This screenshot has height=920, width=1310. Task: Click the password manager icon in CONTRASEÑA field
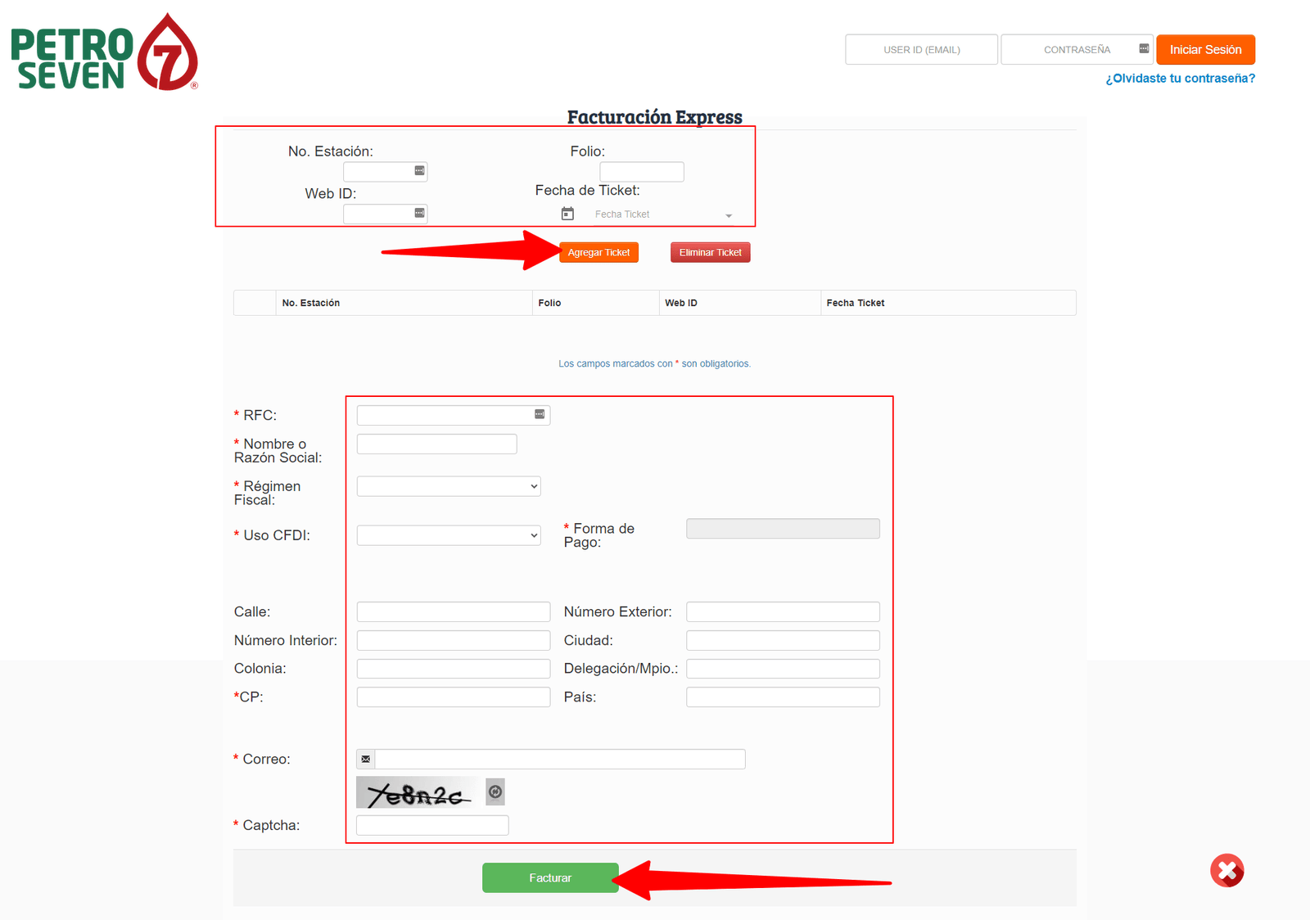tap(1144, 49)
